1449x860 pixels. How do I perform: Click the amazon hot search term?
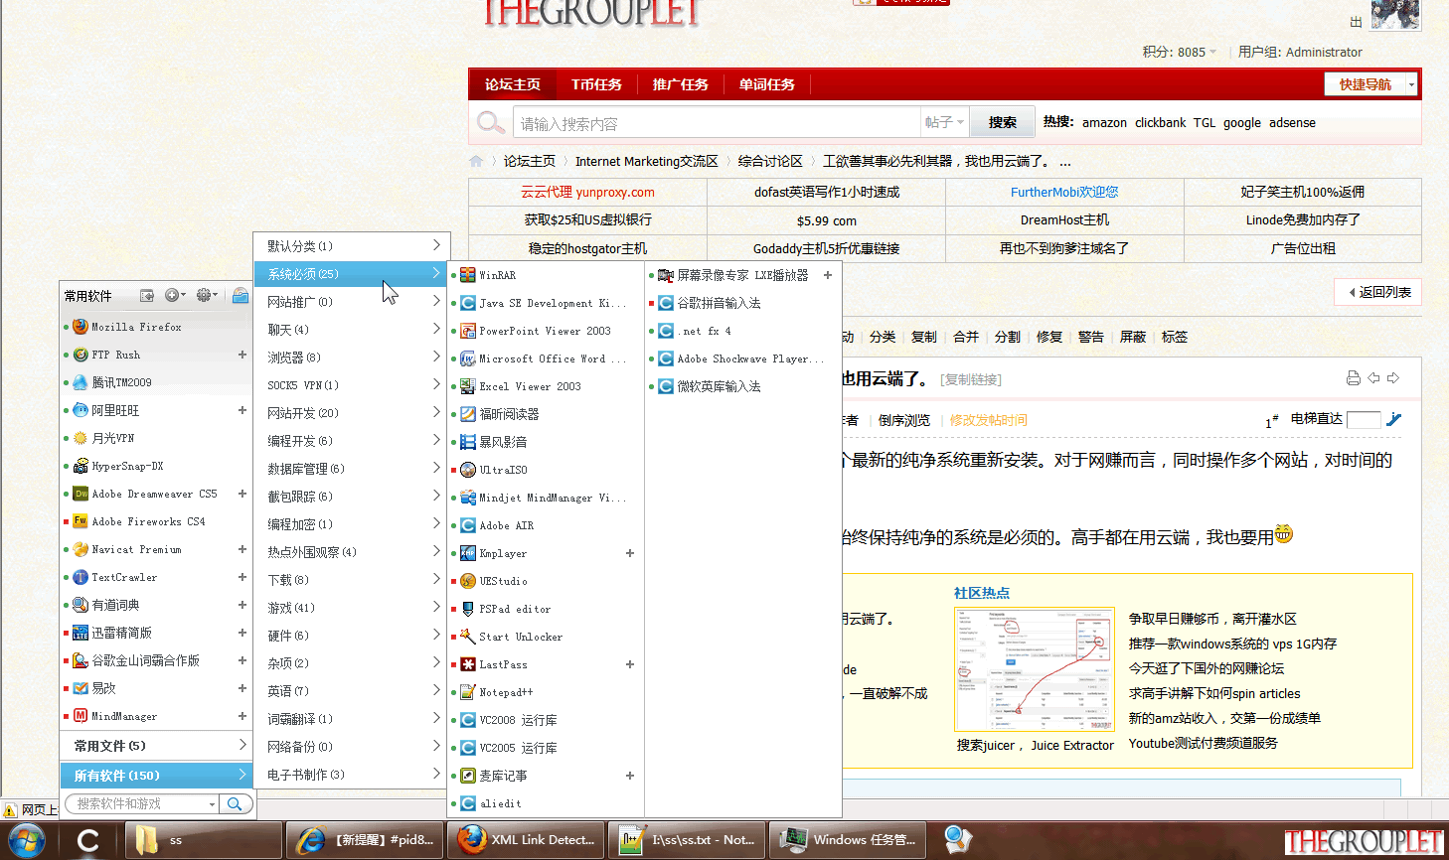point(1104,123)
